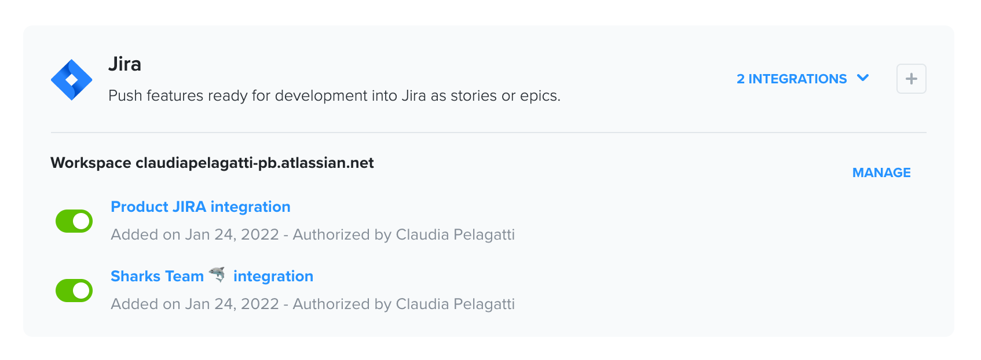Add a new Jira integration with plus
The width and height of the screenshot is (981, 360).
[x=911, y=79]
